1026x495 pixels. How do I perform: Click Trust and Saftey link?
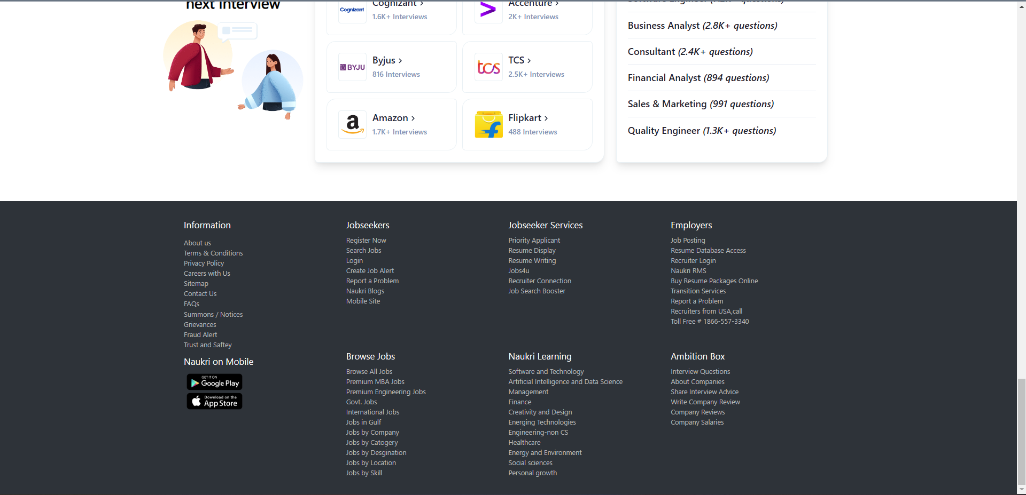(208, 345)
